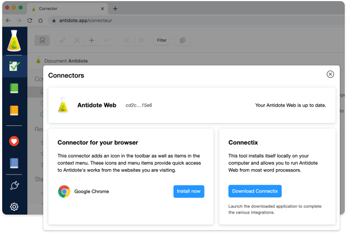Close the Connectors dialog
Viewport: 347px width, 234px height.
coord(330,74)
